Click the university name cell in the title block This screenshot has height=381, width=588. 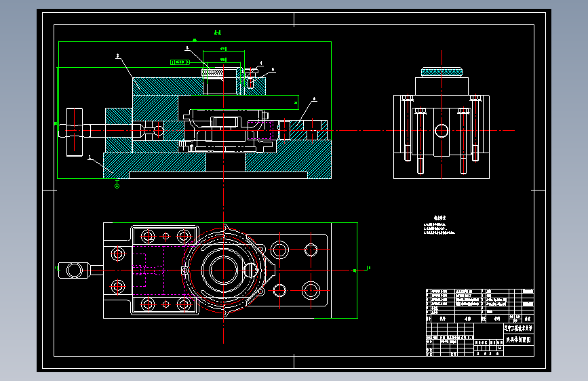pos(519,328)
